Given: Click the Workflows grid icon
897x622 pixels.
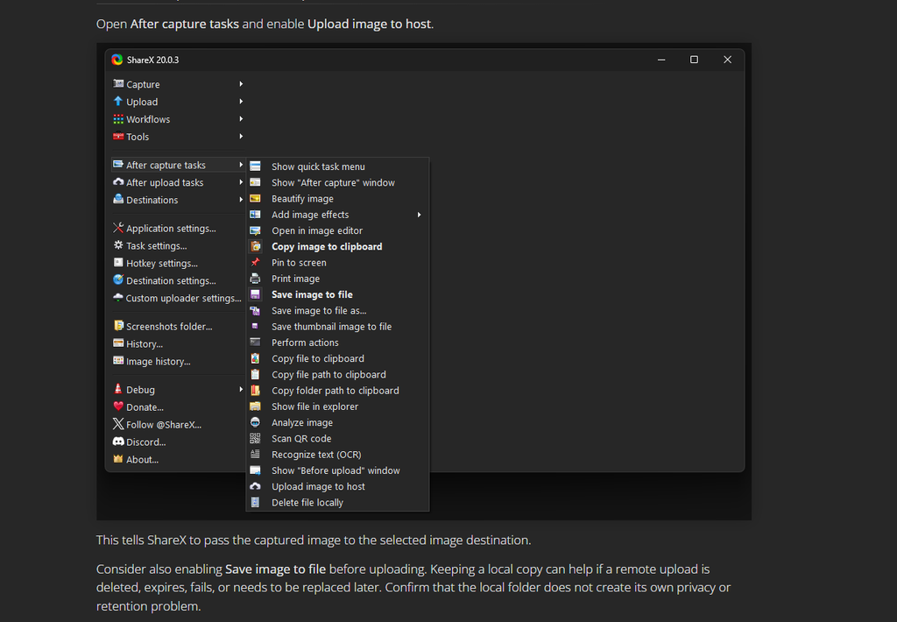Looking at the screenshot, I should pyautogui.click(x=118, y=119).
